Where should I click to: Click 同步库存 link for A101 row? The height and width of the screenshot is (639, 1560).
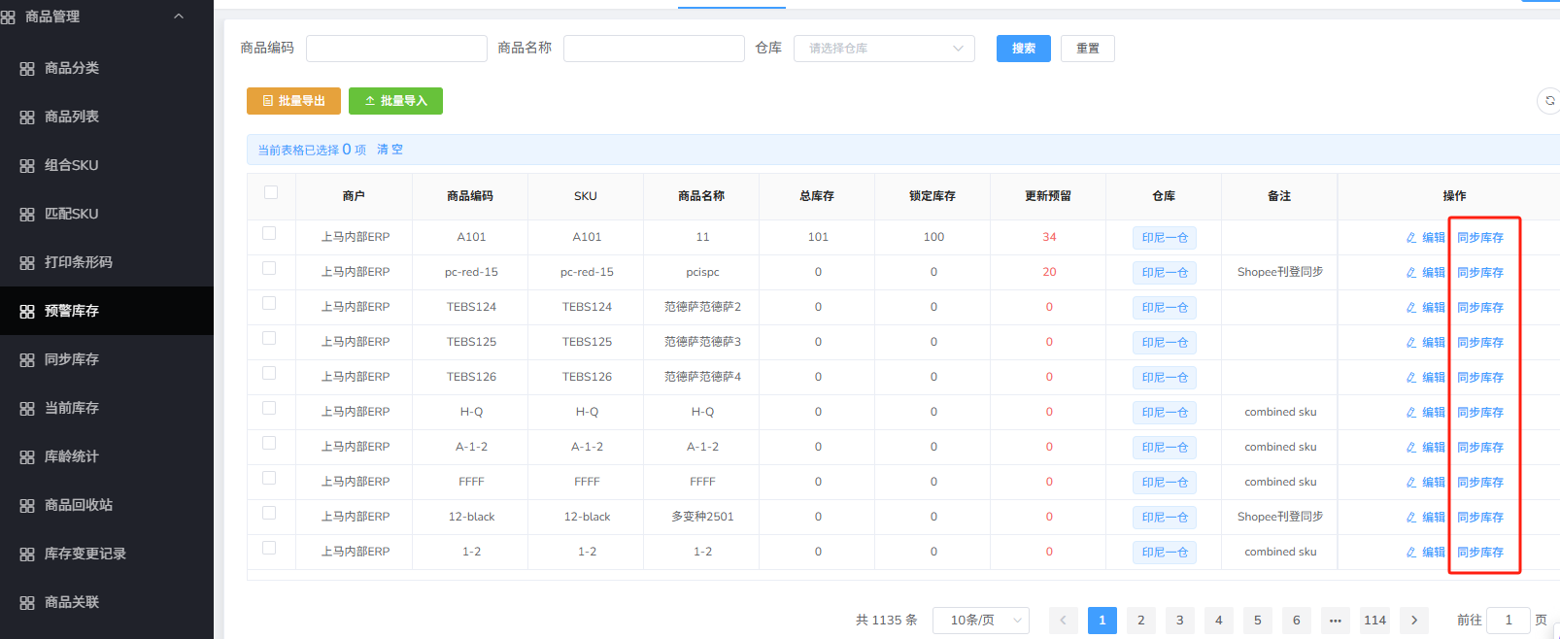pos(1480,238)
